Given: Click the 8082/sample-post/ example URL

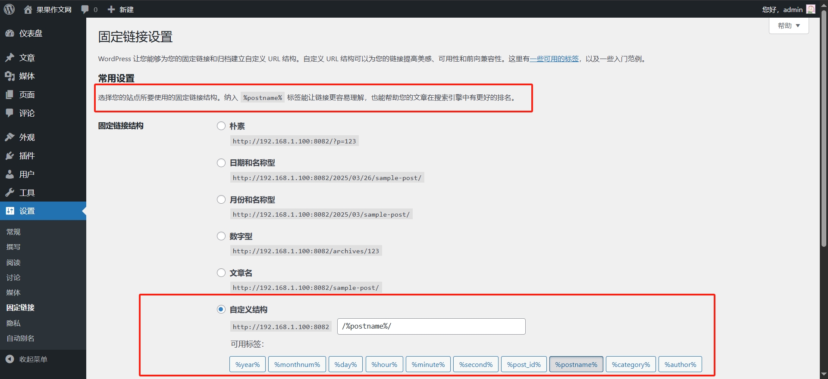Looking at the screenshot, I should [306, 288].
